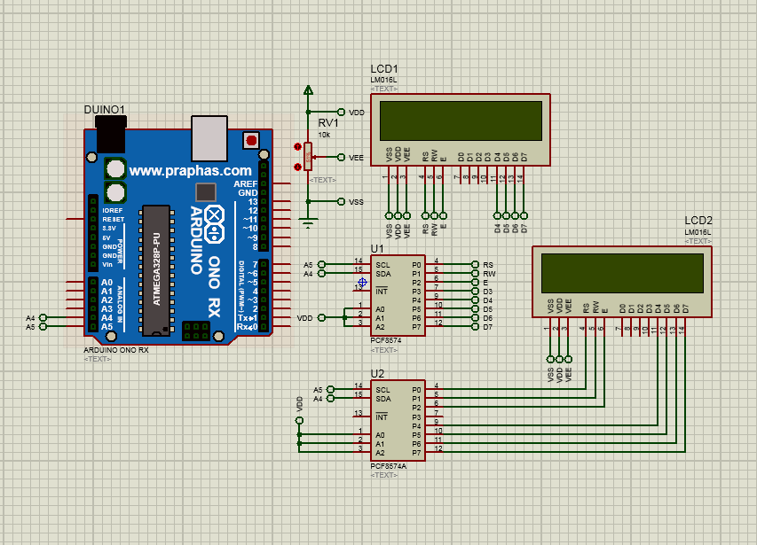Select the RS terminal on U1's P0 output
Viewport: 757px width, 545px height.
tap(475, 264)
